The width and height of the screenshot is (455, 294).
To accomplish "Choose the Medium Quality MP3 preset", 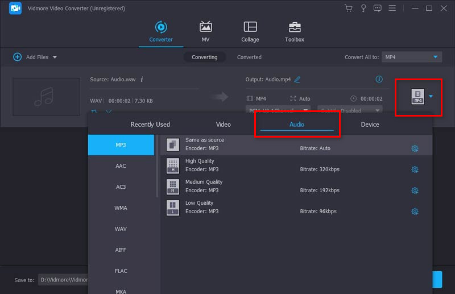I will (296, 187).
